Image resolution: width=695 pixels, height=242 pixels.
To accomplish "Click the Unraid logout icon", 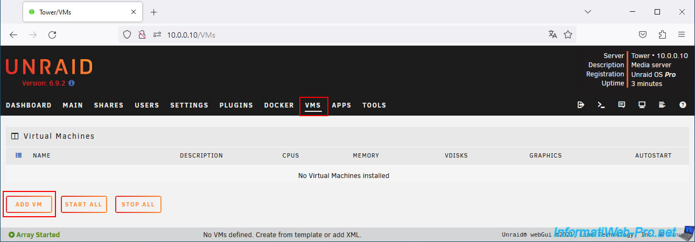I will pos(581,105).
